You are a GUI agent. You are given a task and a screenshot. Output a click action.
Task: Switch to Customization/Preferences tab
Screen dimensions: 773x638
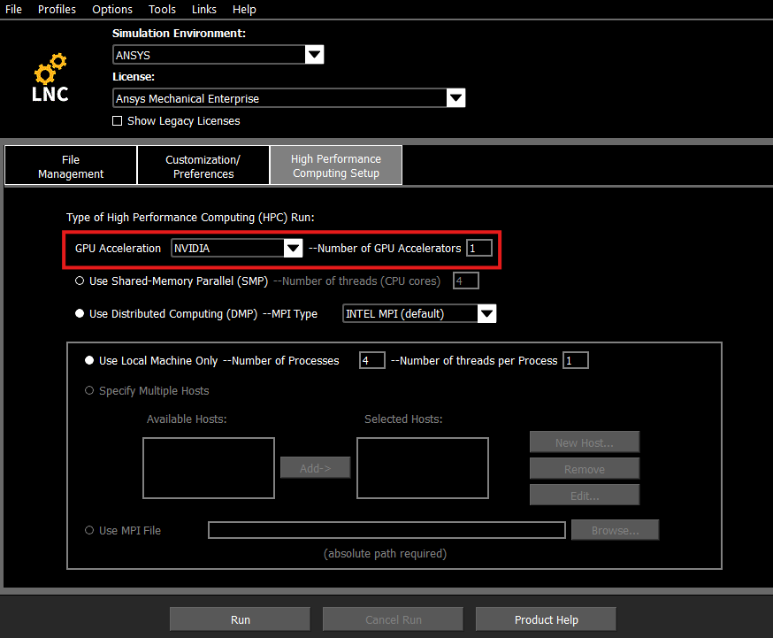coord(203,166)
